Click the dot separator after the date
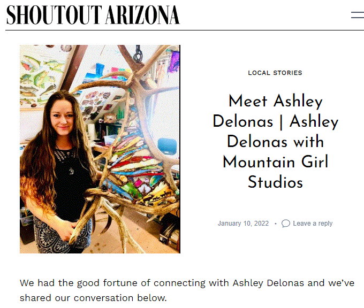The width and height of the screenshot is (364, 308). tap(276, 224)
